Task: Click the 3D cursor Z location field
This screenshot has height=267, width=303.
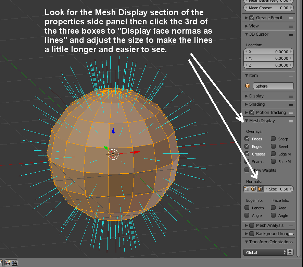Action: [x=269, y=65]
